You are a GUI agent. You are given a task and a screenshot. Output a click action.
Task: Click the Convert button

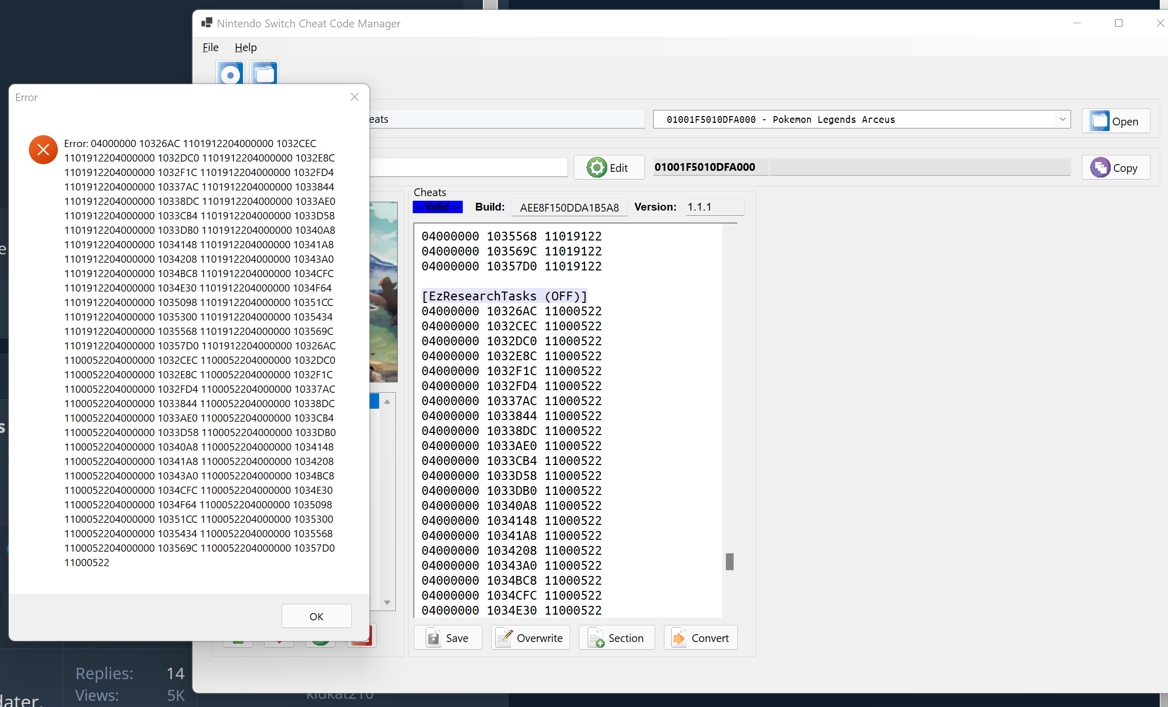point(701,638)
